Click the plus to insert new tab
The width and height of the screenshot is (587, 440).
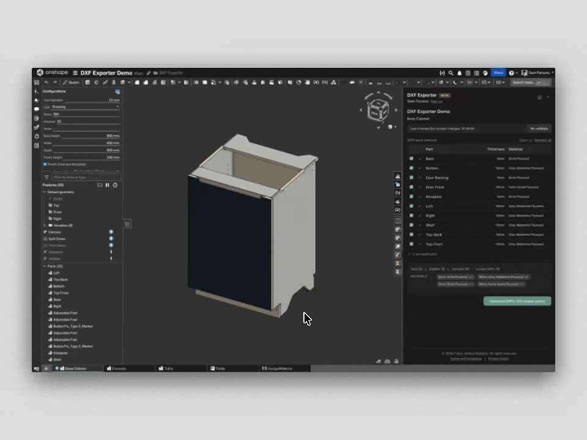click(46, 369)
